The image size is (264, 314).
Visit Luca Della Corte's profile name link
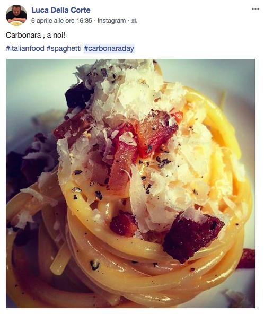click(x=61, y=10)
